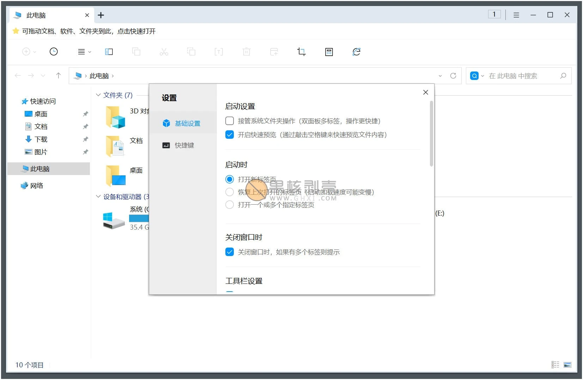The image size is (583, 380).
Task: Collapse the 设备和驱动器 section
Action: click(x=98, y=197)
